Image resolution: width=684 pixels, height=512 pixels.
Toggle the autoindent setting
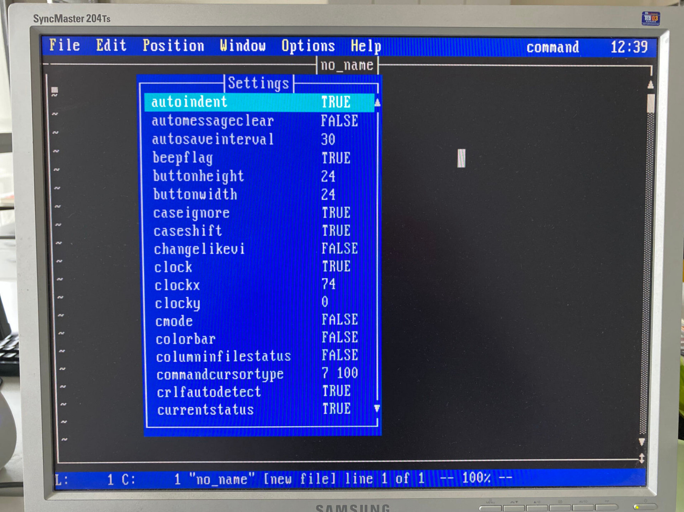click(x=259, y=102)
